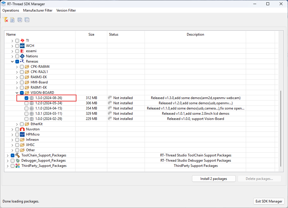Collapse the Renesas tree branch
288x208 pixels.
pyautogui.click(x=12, y=61)
